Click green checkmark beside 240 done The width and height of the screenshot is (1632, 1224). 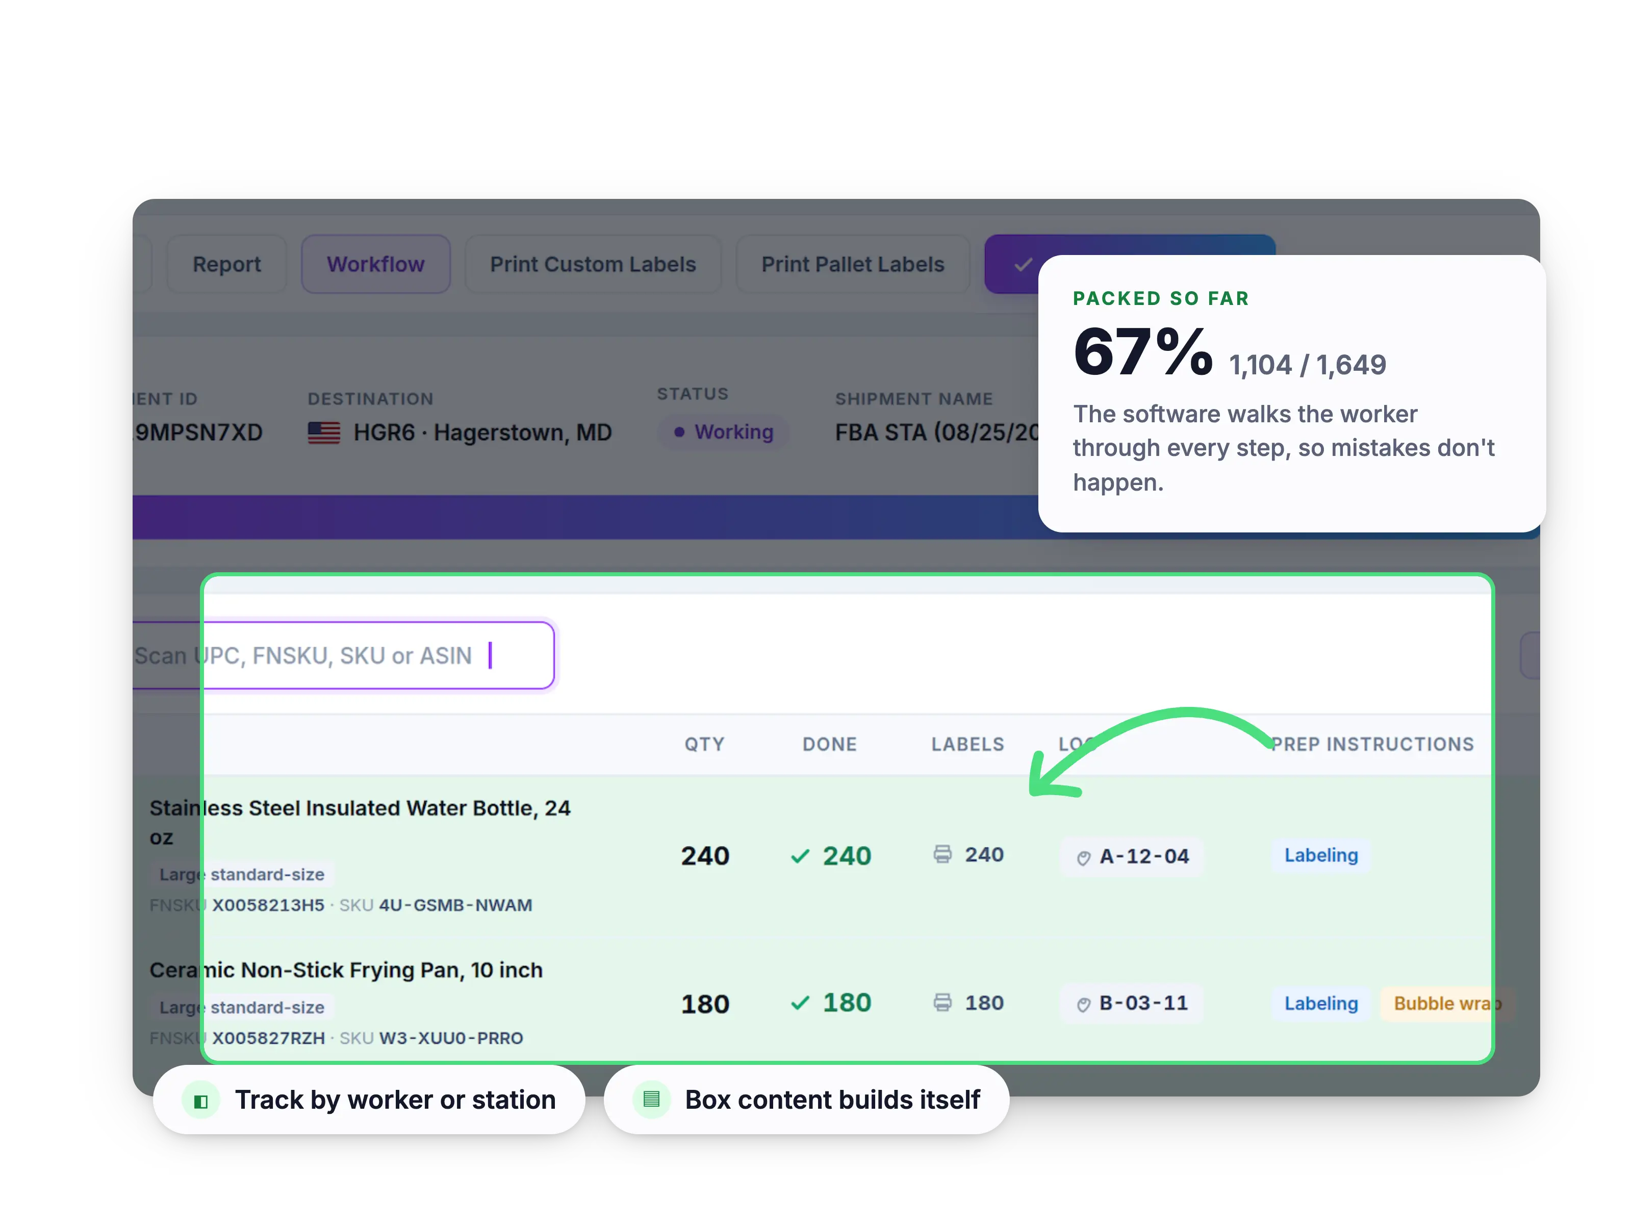click(801, 856)
